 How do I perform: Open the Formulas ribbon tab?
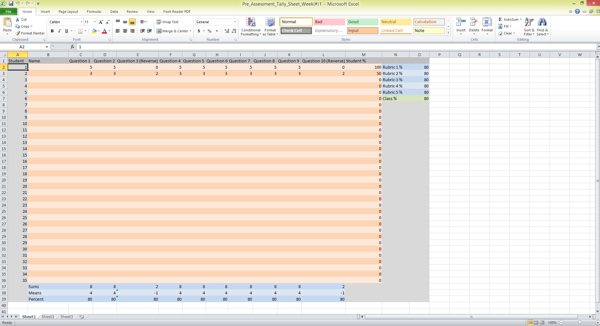point(94,12)
